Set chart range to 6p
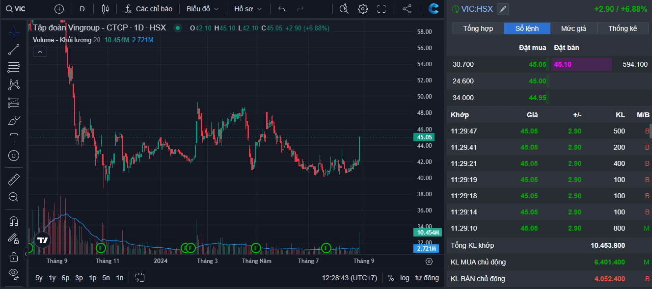The width and height of the screenshot is (652, 289). point(65,278)
